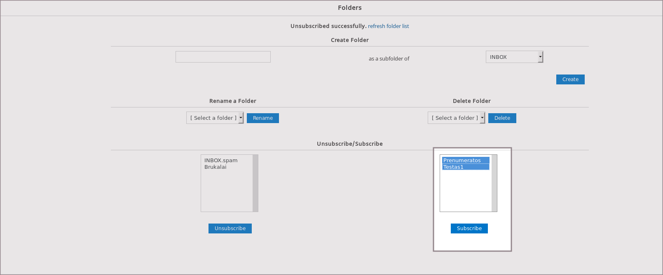663x275 pixels.
Task: Click the arrow on the INBOX dropdown
Action: [540, 57]
